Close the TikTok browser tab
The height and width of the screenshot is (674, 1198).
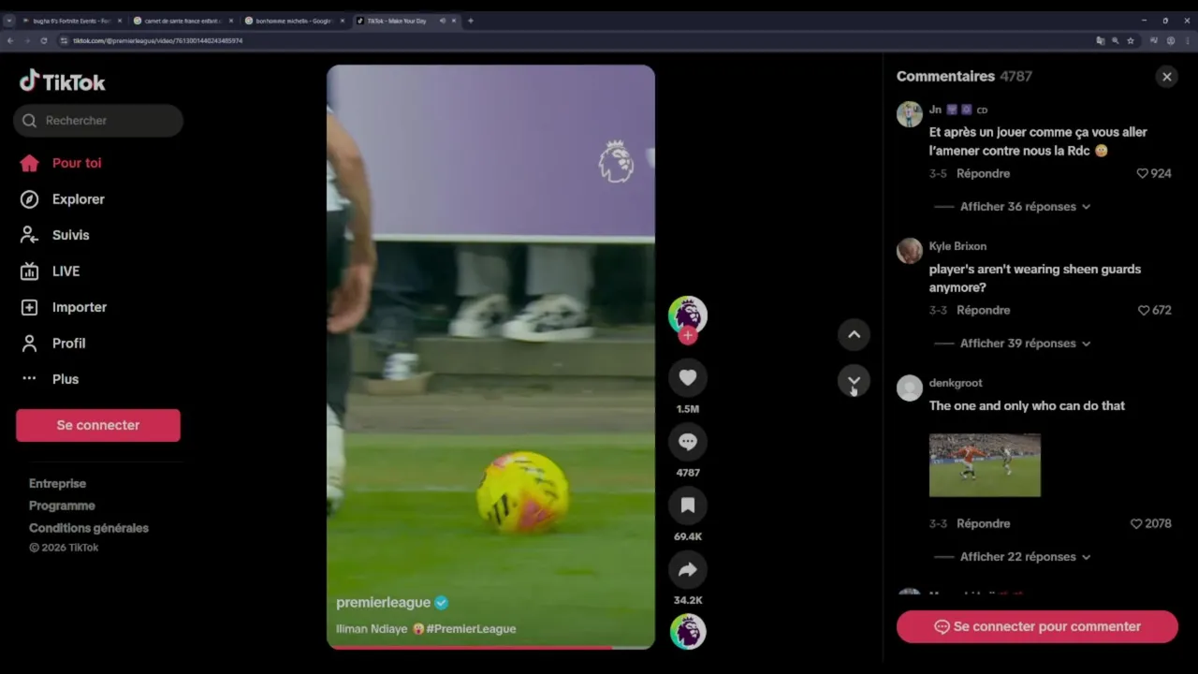[x=456, y=21]
